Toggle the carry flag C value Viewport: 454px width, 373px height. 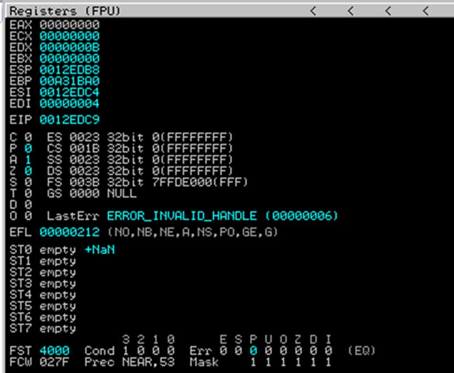[x=28, y=137]
